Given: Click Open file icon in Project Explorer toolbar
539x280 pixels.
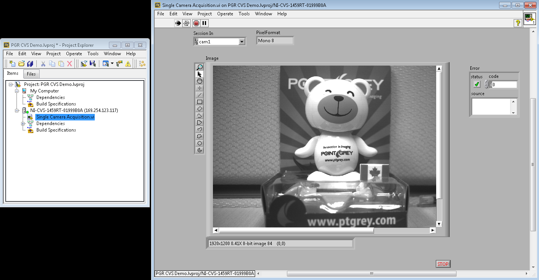Looking at the screenshot, I should pos(21,64).
